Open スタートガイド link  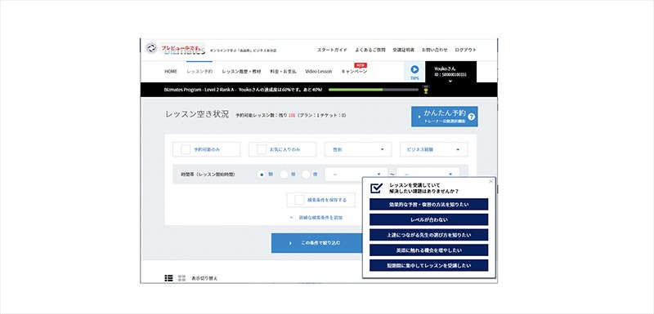coord(332,50)
